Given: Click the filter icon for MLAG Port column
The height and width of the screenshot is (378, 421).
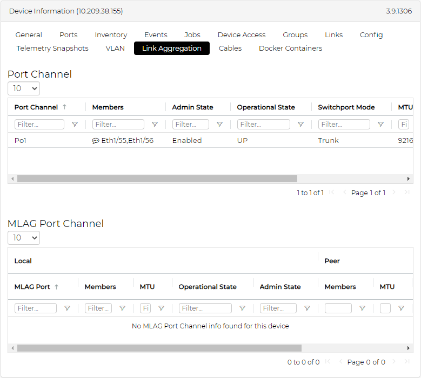Looking at the screenshot, I should [67, 308].
